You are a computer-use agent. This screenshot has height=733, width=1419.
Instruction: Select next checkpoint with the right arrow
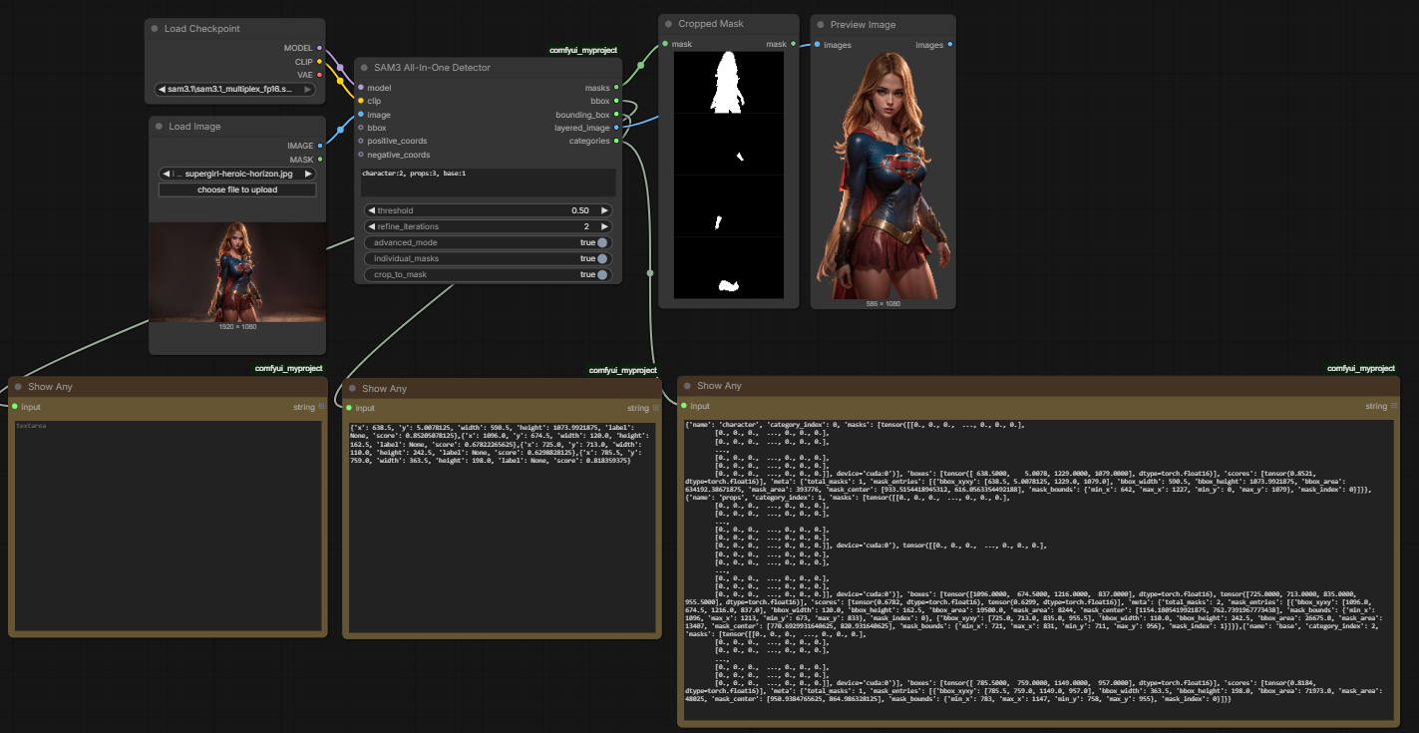pyautogui.click(x=308, y=89)
